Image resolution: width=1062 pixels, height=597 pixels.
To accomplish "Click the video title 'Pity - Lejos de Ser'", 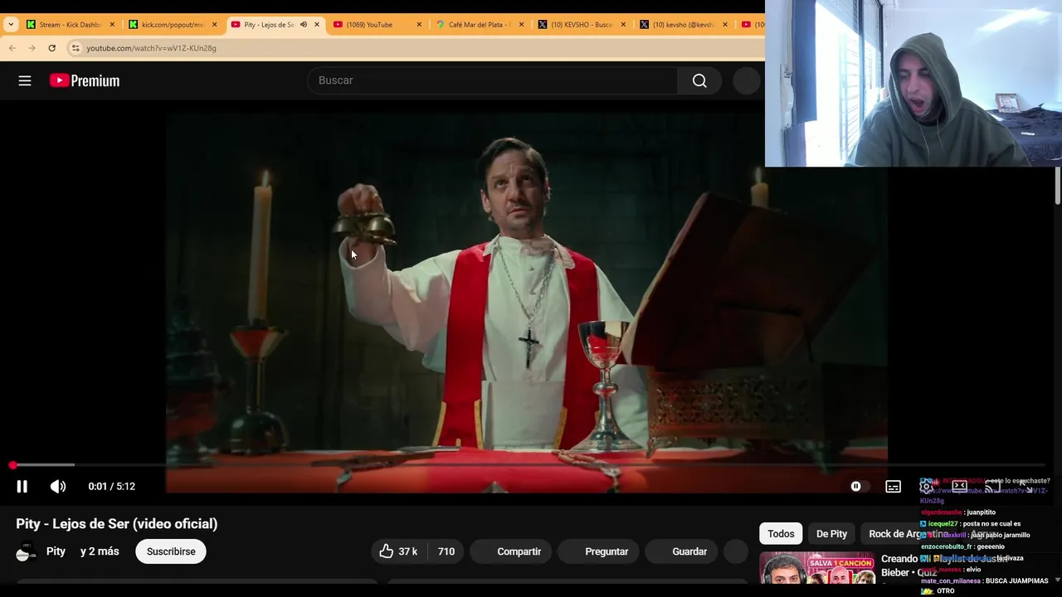I will 117,524.
